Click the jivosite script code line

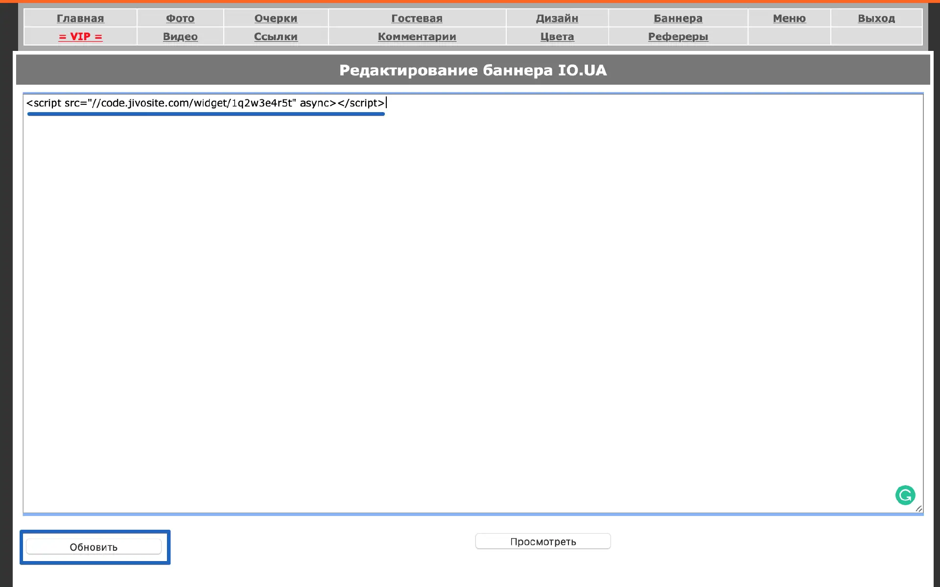(x=206, y=103)
